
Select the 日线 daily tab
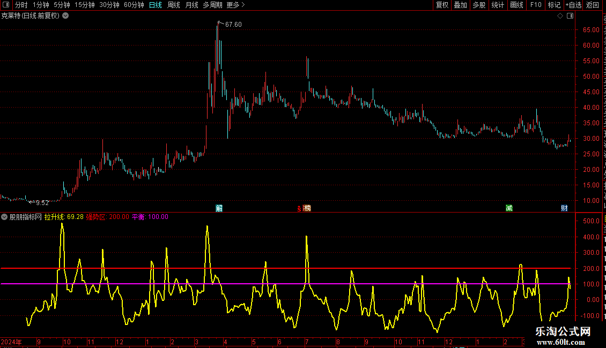tap(156, 5)
